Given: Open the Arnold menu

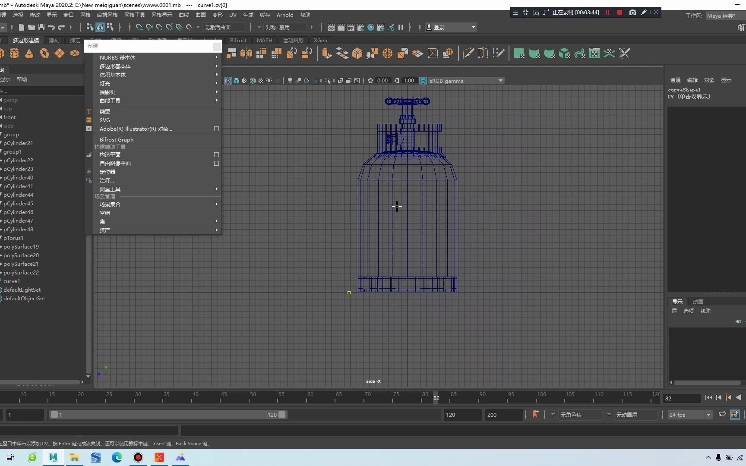Looking at the screenshot, I should (x=285, y=15).
